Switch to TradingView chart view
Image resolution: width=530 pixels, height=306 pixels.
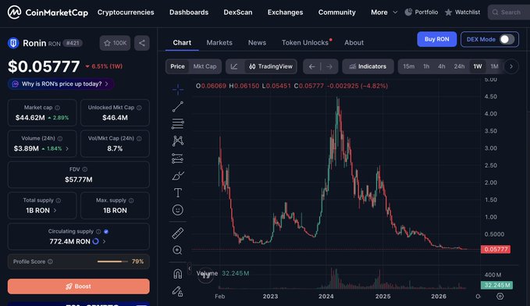tap(270, 66)
